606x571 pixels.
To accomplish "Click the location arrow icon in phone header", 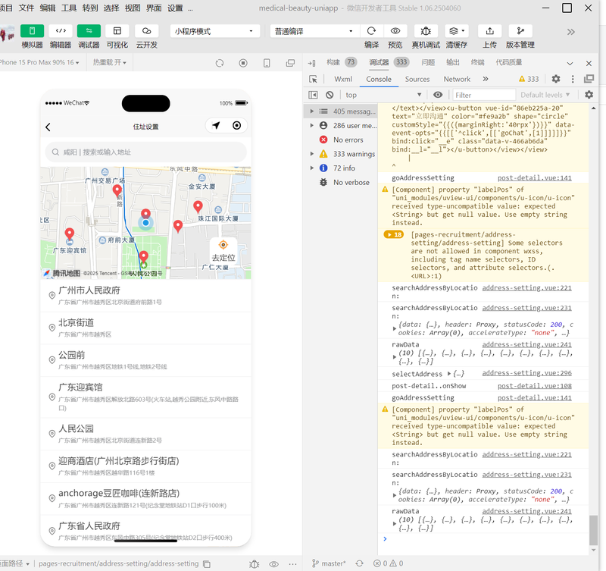I will pyautogui.click(x=216, y=126).
